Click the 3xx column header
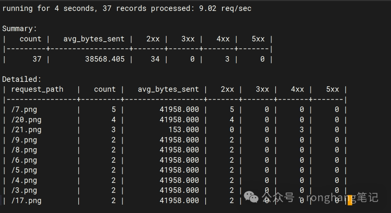 coord(262,89)
